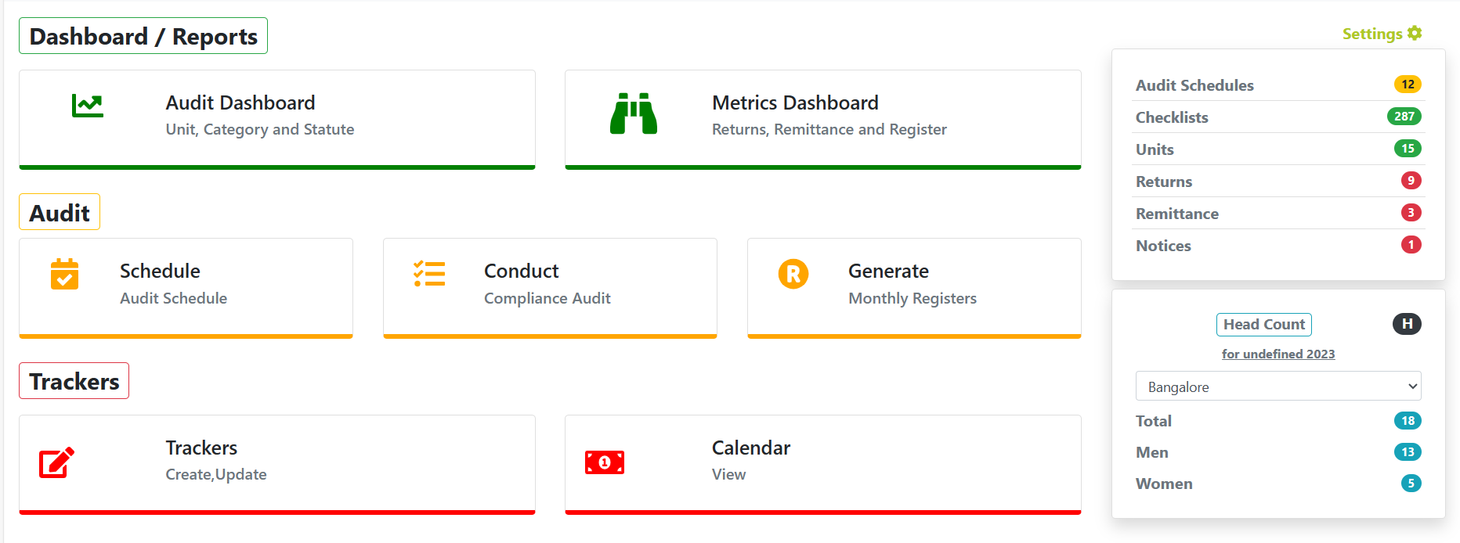Click the Generate Monthly Registers subtitle
The image size is (1460, 543).
[912, 298]
